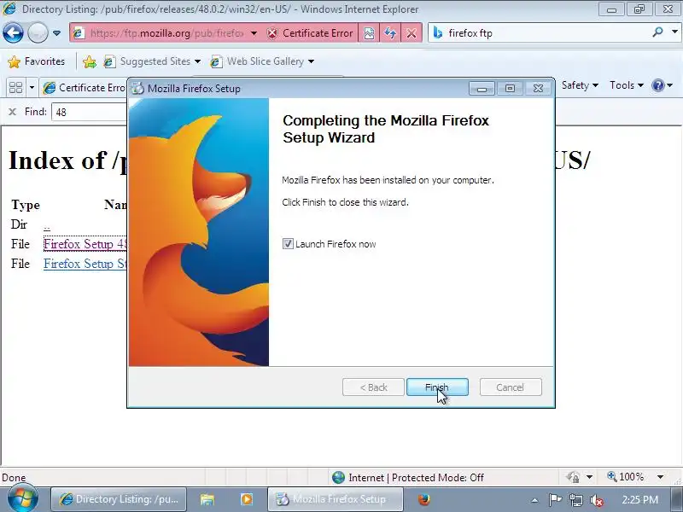This screenshot has width=683, height=512.
Task: Click the Action Center flag icon
Action: tap(555, 500)
